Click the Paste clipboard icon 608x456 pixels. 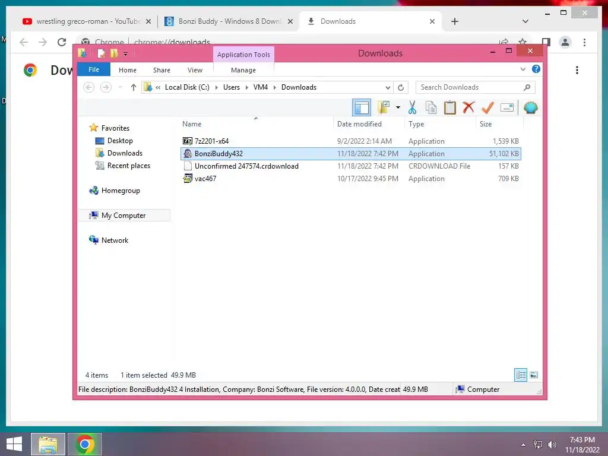coord(450,107)
